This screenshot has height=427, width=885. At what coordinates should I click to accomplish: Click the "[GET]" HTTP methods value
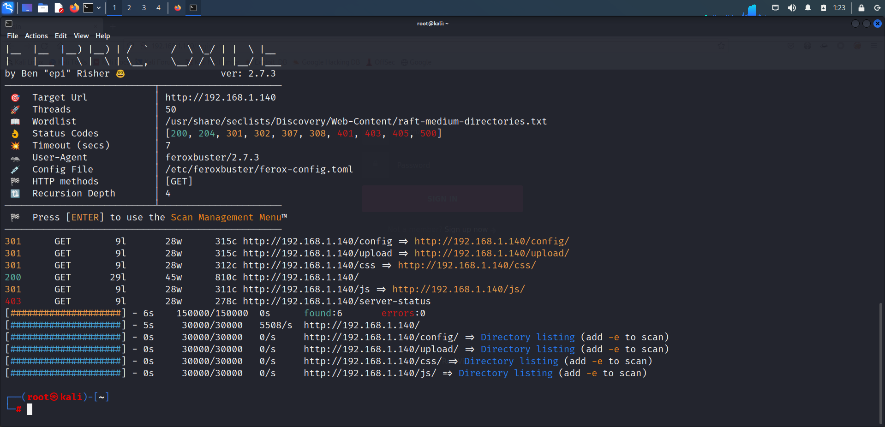tap(179, 181)
